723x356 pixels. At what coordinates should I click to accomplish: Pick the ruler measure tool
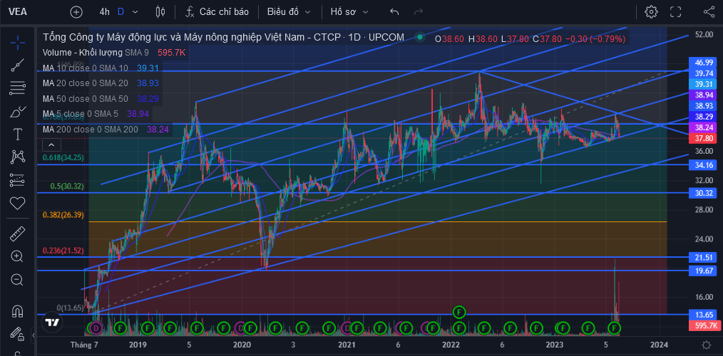click(x=18, y=234)
